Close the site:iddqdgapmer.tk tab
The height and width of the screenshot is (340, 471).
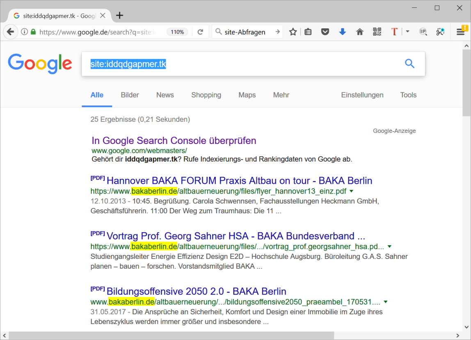pyautogui.click(x=103, y=16)
